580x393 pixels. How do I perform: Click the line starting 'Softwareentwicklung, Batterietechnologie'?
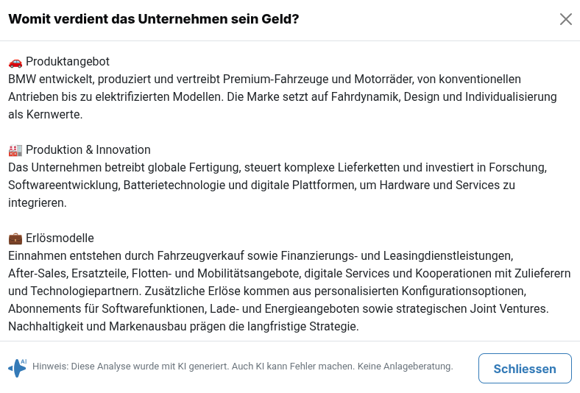click(x=261, y=185)
